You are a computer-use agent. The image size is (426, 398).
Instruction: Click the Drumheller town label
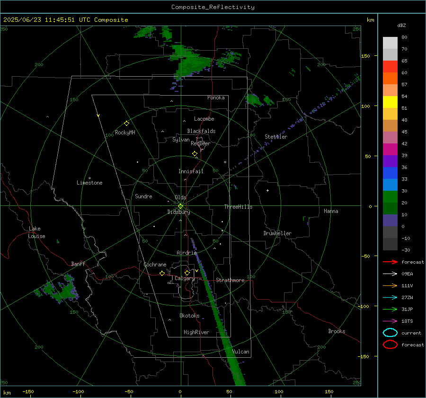tap(277, 233)
